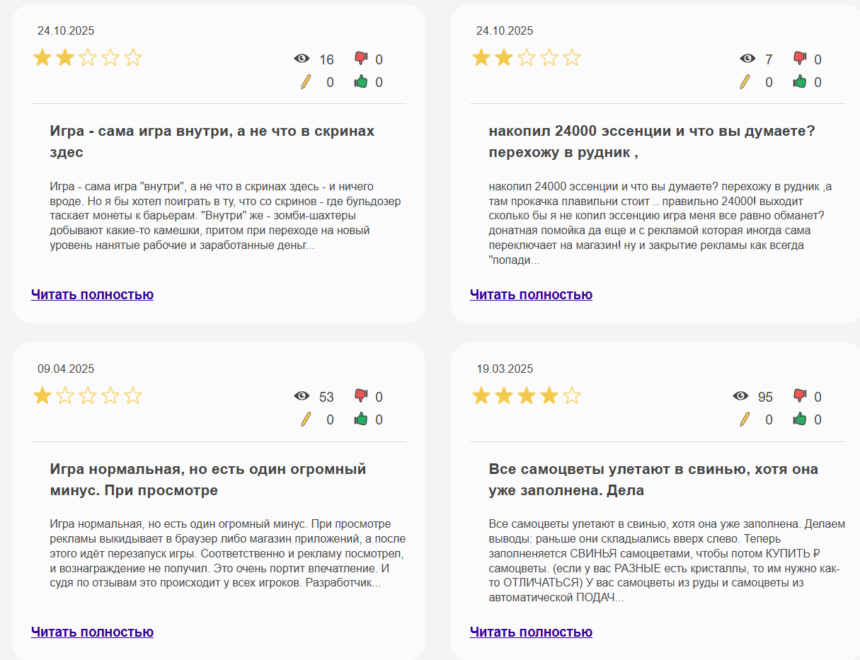Read full 'Игра нормальная' review via 'Читать полностью'
The image size is (860, 660).
click(x=92, y=632)
